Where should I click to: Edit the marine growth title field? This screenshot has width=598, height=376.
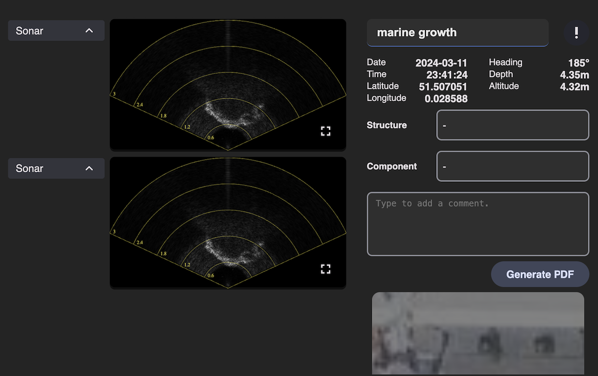pos(458,33)
